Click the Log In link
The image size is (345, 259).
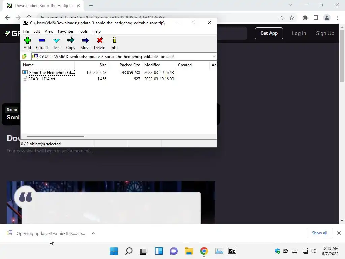(x=299, y=33)
